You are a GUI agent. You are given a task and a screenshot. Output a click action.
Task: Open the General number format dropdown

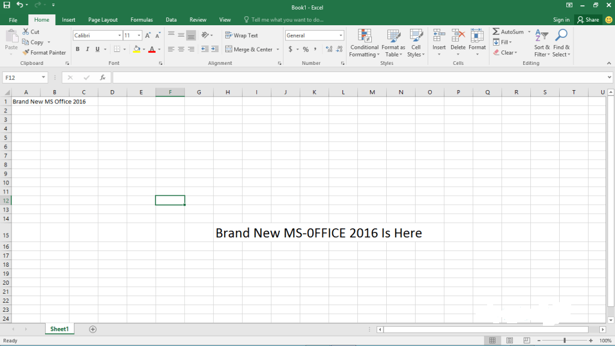coord(341,35)
